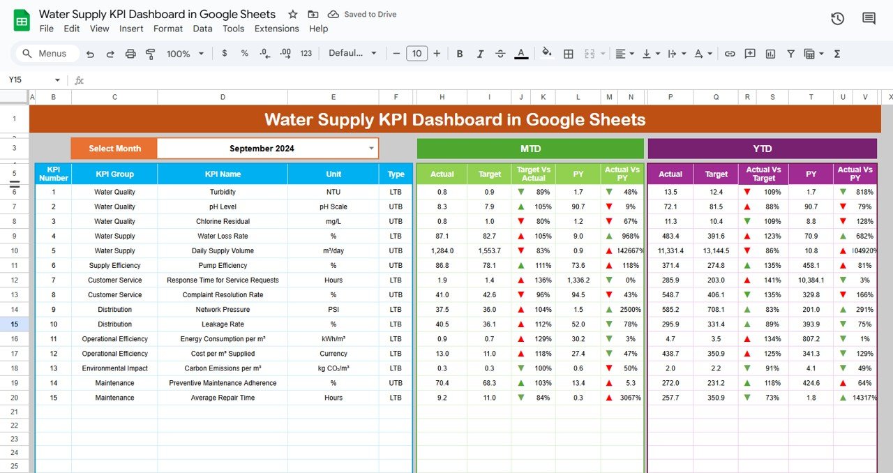Open the File menu
This screenshot has height=473, width=893.
point(46,29)
